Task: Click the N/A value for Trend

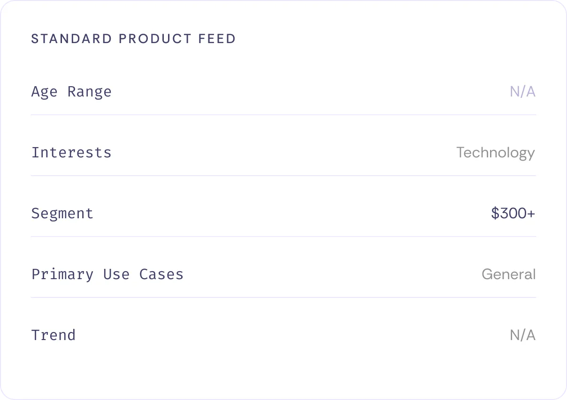Action: pos(522,335)
